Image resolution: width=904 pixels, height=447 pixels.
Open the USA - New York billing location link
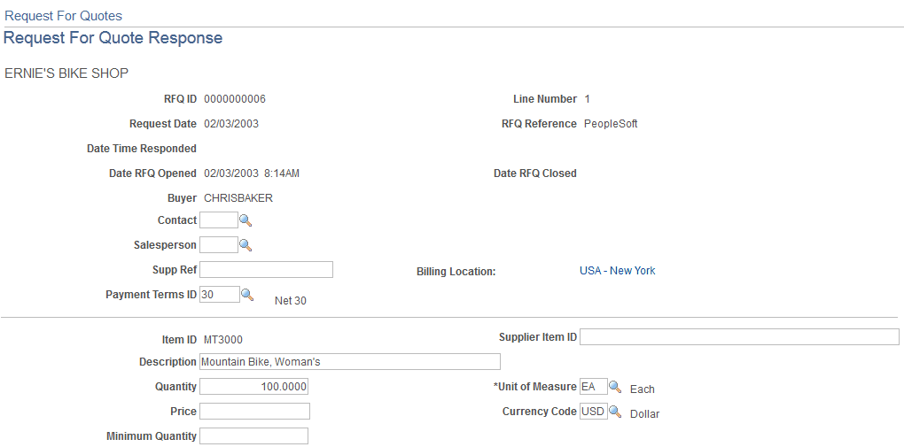pos(617,271)
